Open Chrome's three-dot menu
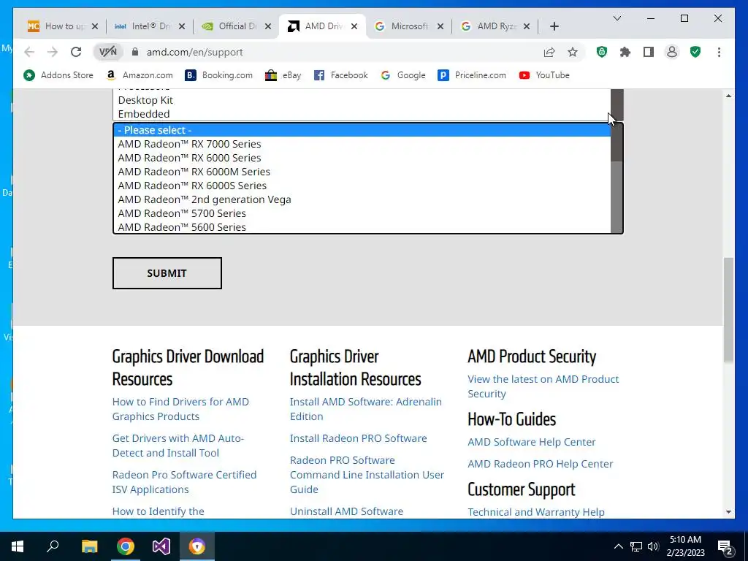Viewport: 748px width, 561px height. pos(719,52)
